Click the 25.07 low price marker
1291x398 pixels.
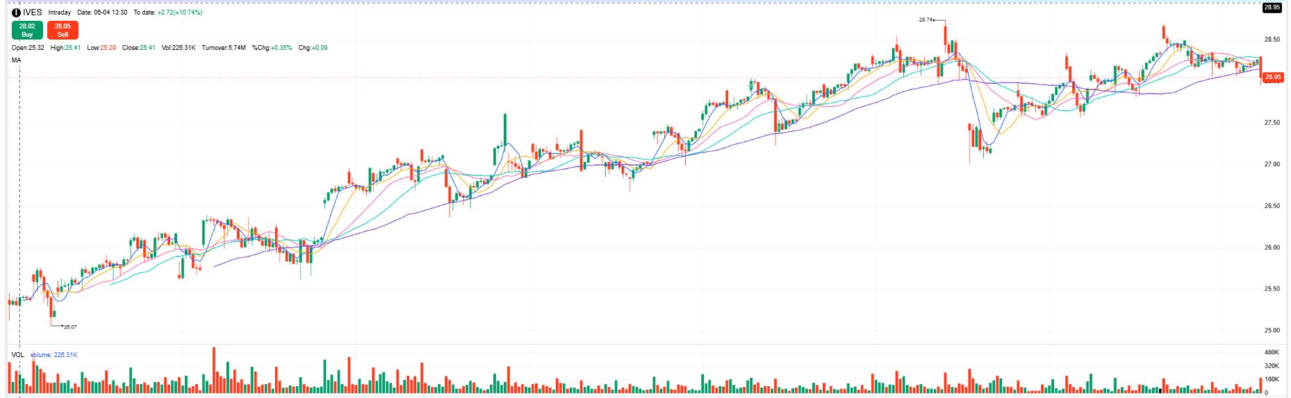[70, 327]
